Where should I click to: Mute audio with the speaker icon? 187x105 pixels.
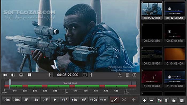[x=5, y=75]
